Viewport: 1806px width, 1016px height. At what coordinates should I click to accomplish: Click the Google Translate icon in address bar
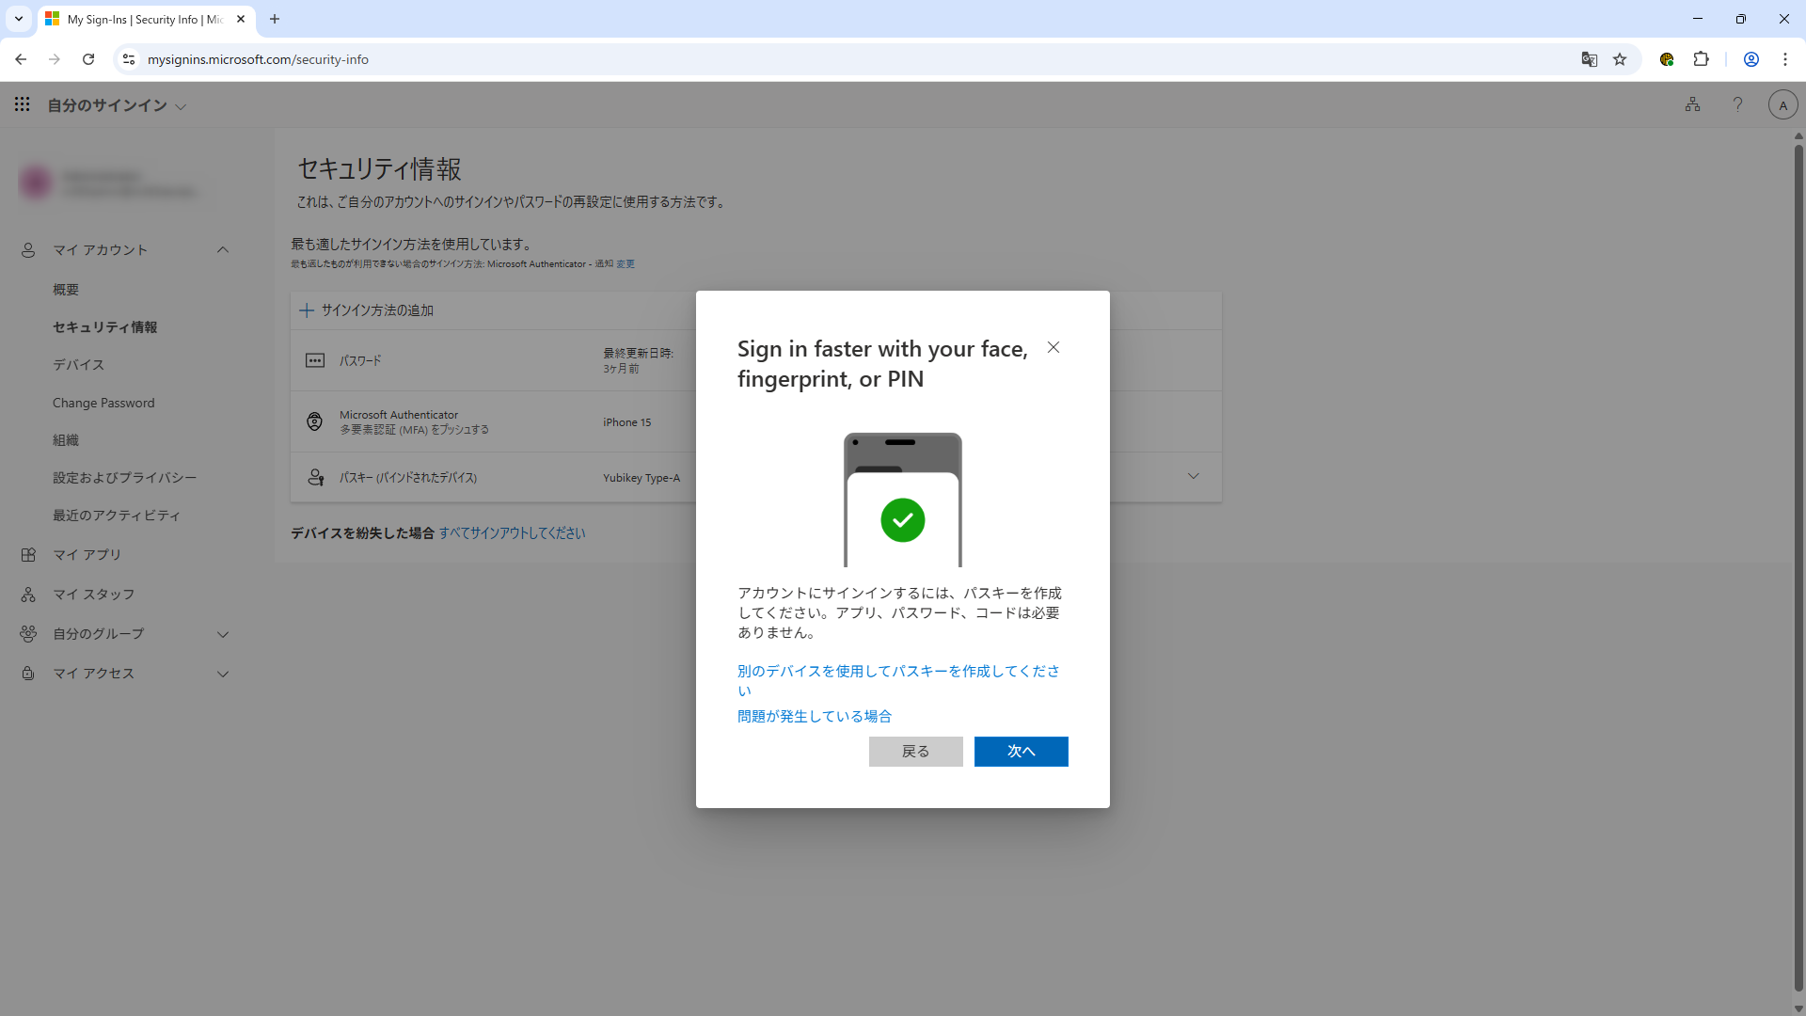click(x=1589, y=59)
